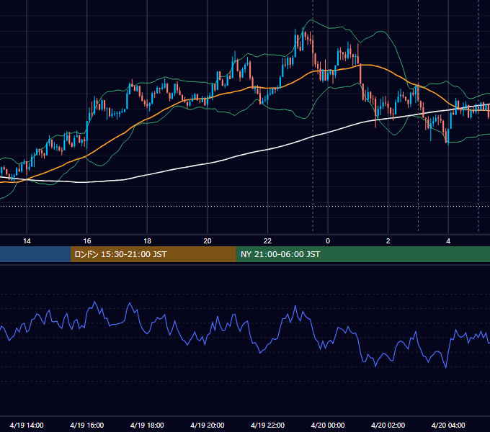This screenshot has width=490, height=432.
Task: Click the 14 hour label on price chart axis
Action: click(27, 241)
